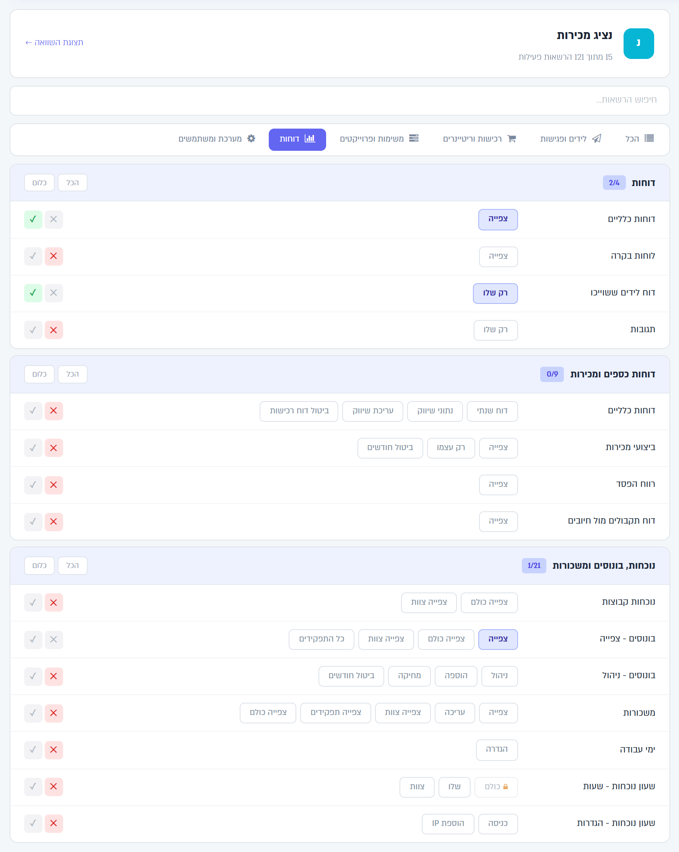The width and height of the screenshot is (679, 852).
Task: Switch to משימות ופרוייקטים tab
Action: (x=379, y=139)
